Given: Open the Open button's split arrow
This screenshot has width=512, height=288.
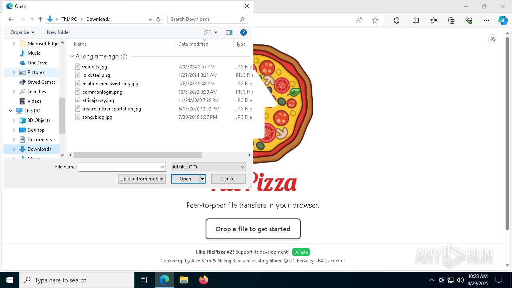Looking at the screenshot, I should click(x=202, y=179).
